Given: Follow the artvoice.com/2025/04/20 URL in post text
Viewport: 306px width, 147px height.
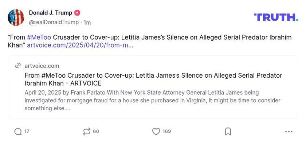Looking at the screenshot, I should click(x=80, y=45).
